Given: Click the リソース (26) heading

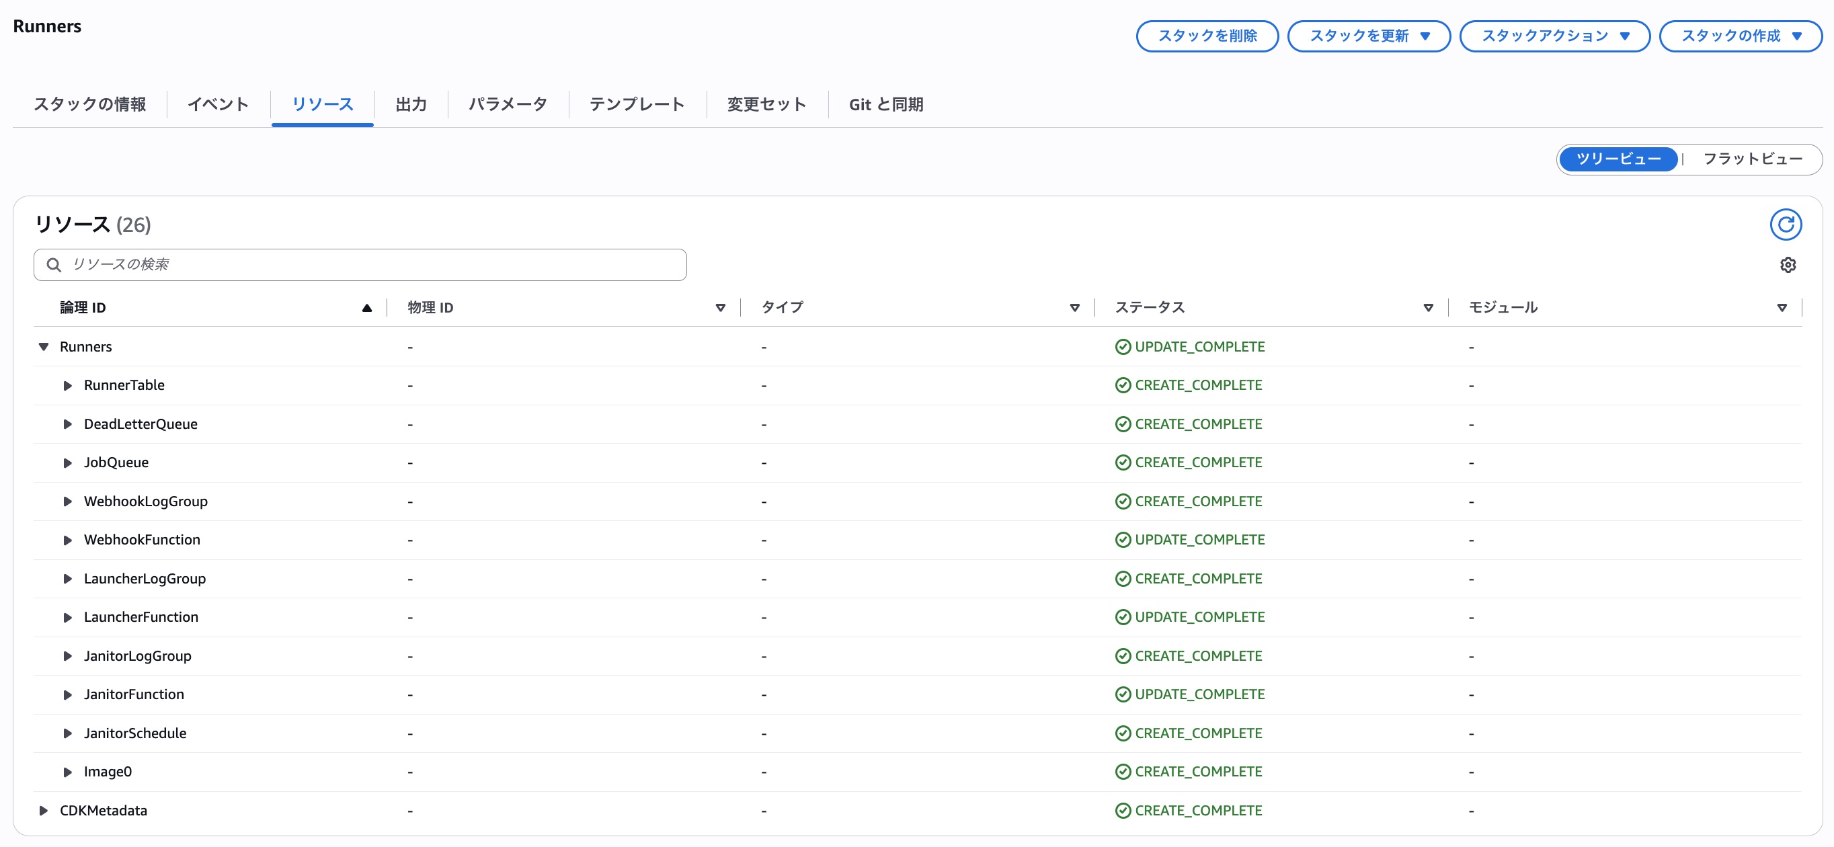Looking at the screenshot, I should pyautogui.click(x=93, y=225).
